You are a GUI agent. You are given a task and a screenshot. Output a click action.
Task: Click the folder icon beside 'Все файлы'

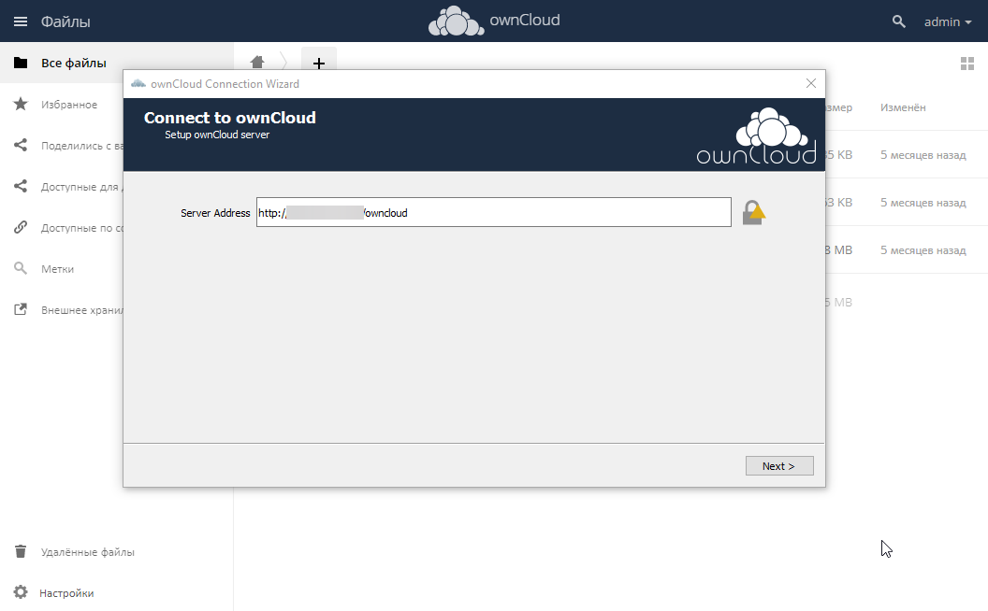pyautogui.click(x=21, y=63)
